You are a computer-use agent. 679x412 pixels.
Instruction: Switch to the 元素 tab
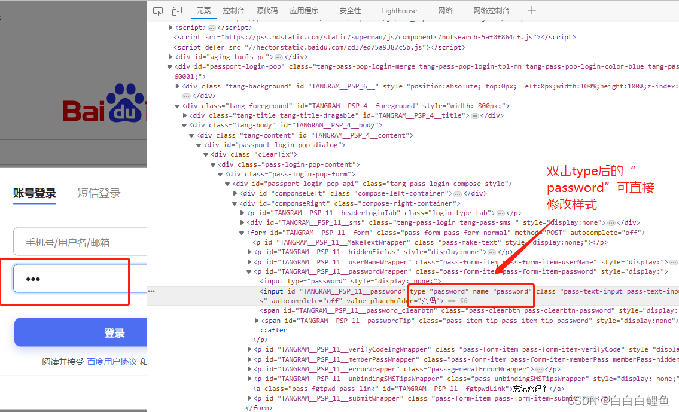(203, 11)
